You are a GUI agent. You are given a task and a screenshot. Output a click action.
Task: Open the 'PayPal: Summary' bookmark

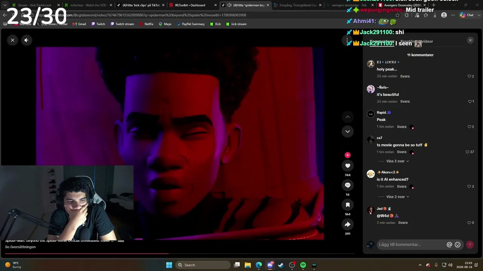tap(191, 24)
